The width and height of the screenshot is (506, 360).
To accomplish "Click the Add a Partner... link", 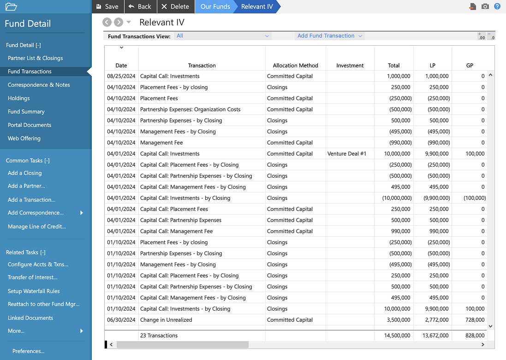I will [x=26, y=186].
